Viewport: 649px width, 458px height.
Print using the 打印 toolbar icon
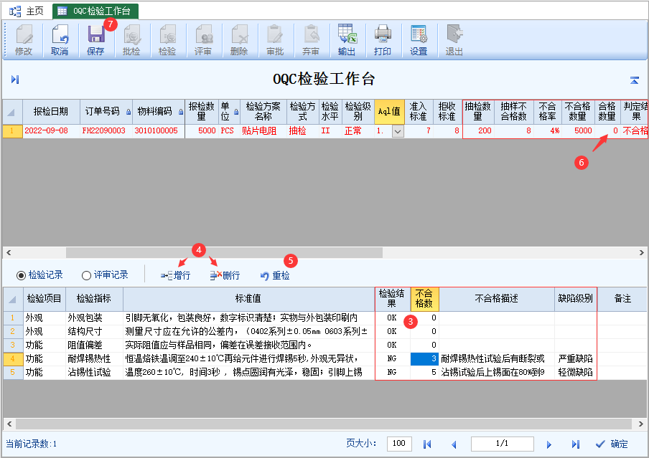tap(383, 40)
